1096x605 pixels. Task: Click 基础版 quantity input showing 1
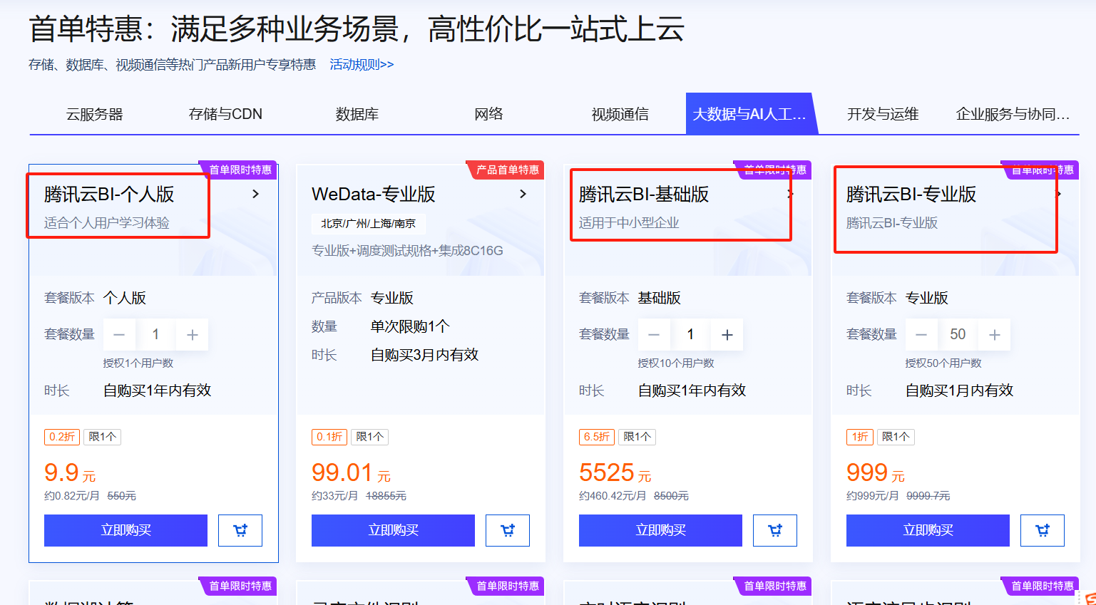(690, 335)
